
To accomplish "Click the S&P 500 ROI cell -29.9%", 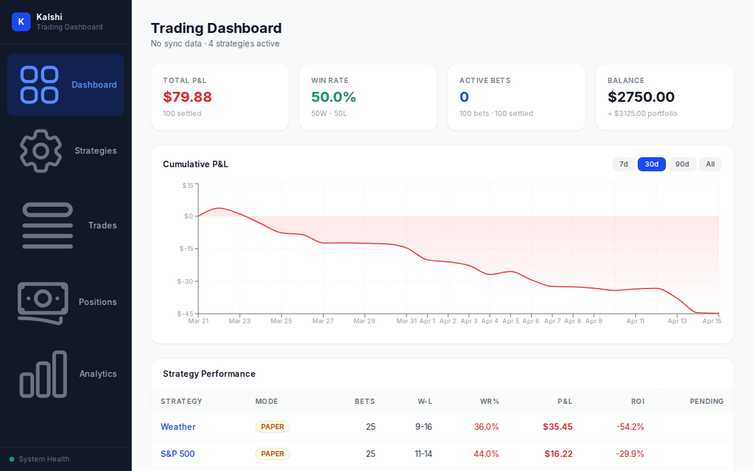I will point(630,454).
